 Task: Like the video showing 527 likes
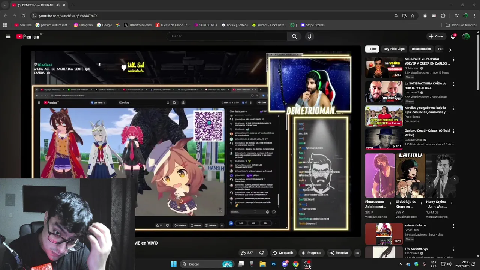pos(247,253)
